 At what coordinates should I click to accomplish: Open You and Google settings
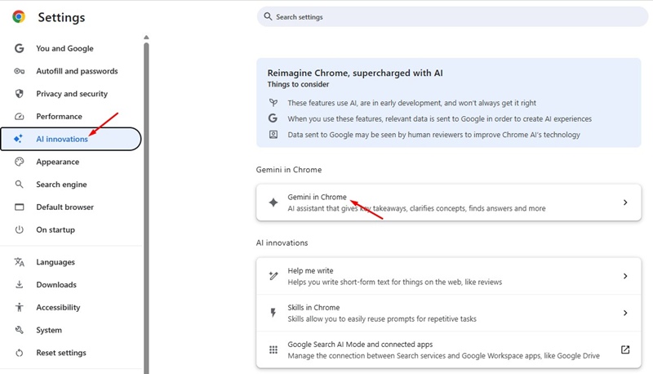[x=71, y=48]
